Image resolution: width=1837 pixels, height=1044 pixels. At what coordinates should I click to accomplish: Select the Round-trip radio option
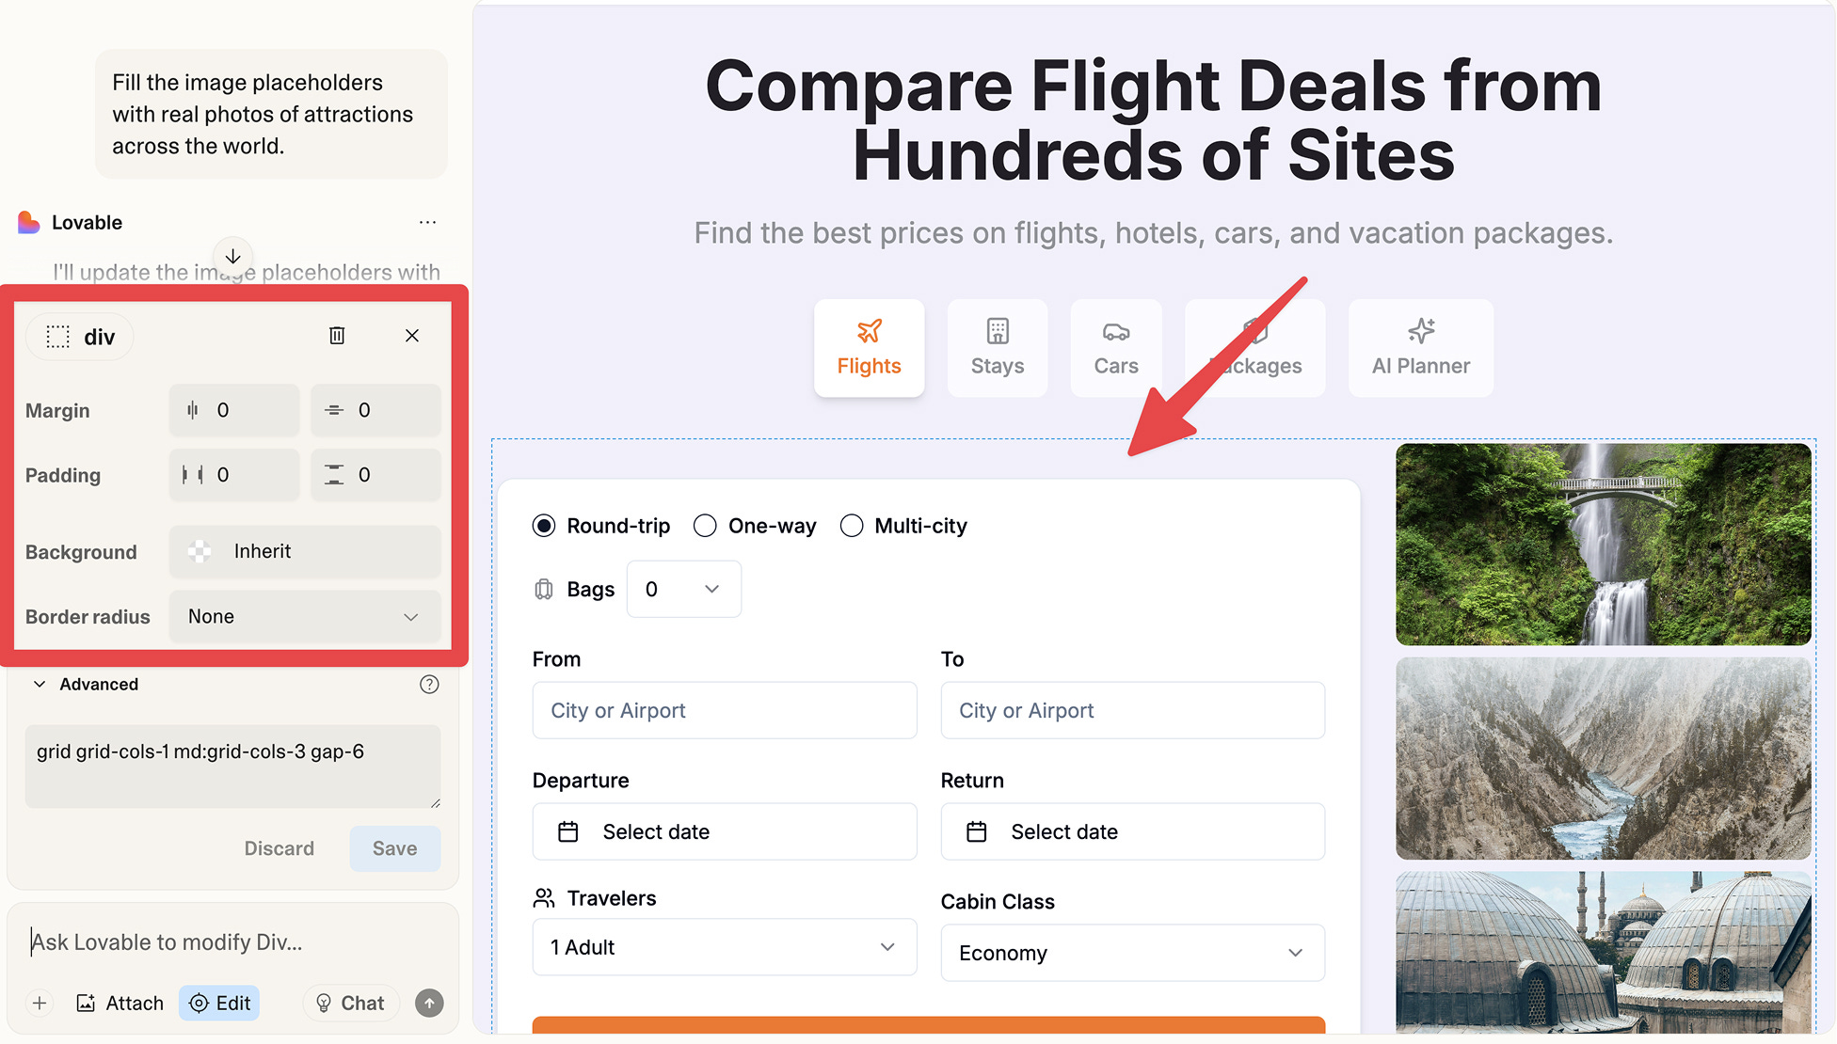[544, 526]
